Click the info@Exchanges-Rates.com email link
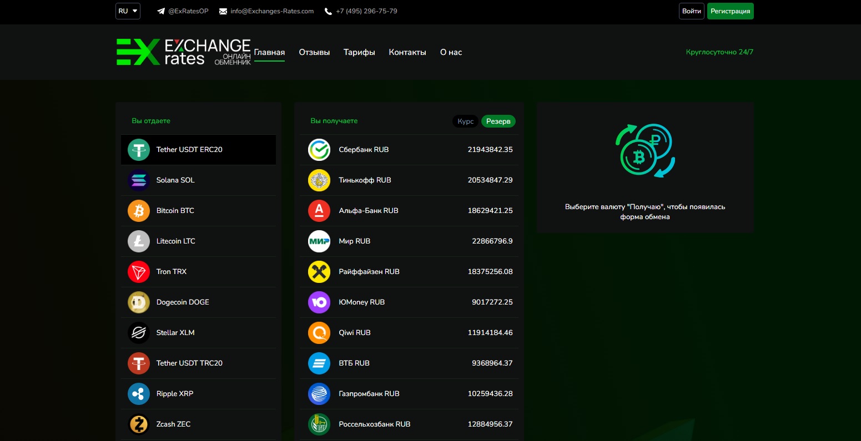 pos(272,11)
